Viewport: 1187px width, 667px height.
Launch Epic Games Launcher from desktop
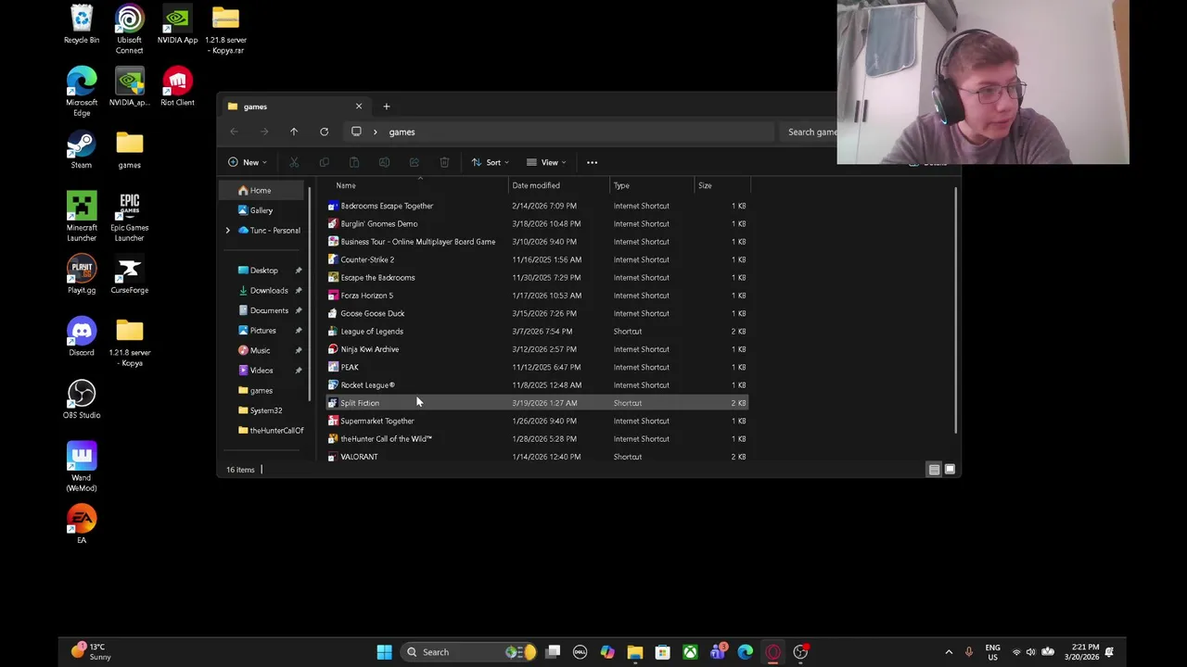coord(130,217)
